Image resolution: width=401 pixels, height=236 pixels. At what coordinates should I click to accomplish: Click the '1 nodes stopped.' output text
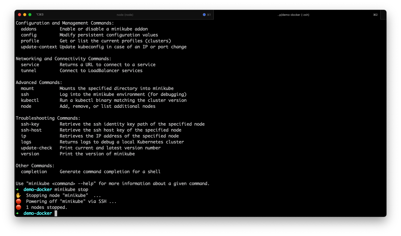(47, 207)
